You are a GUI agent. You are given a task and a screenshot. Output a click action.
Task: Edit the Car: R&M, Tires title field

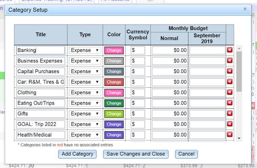tap(41, 82)
